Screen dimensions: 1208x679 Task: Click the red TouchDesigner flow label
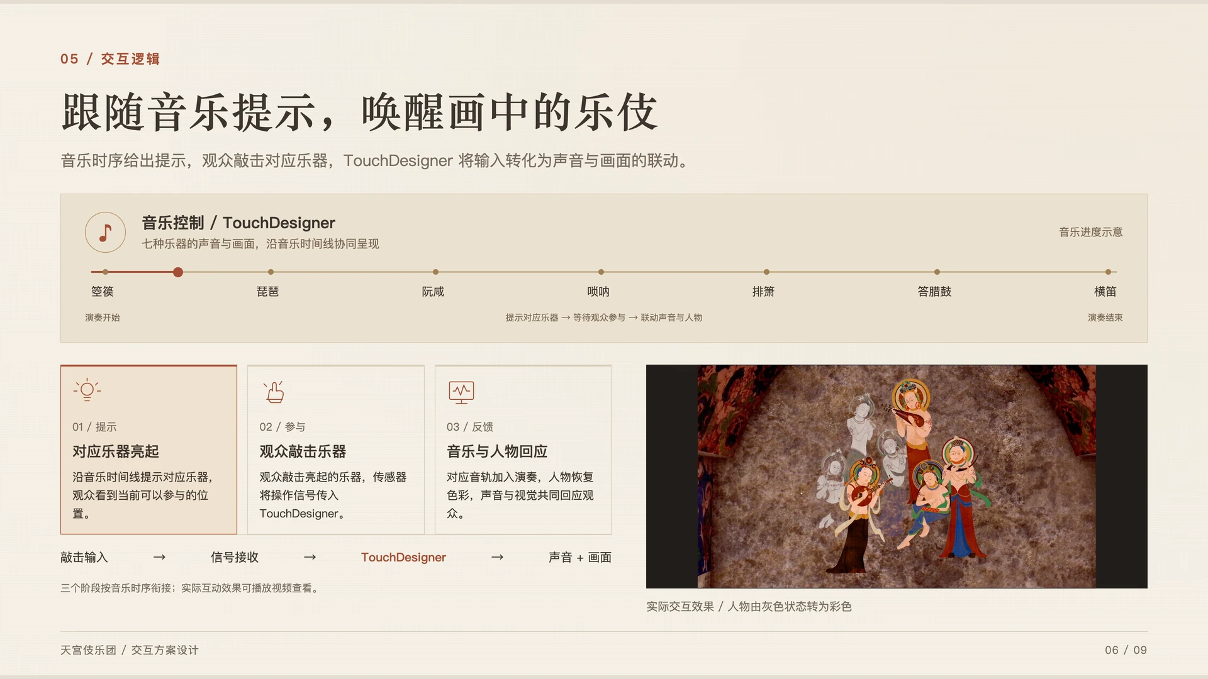tap(403, 557)
